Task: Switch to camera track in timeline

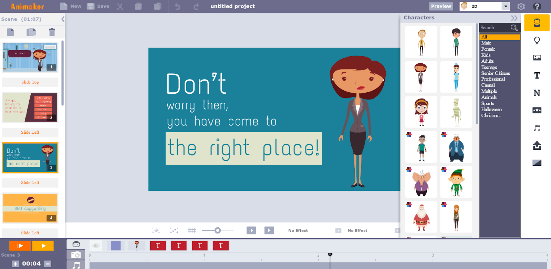Action: [x=76, y=255]
